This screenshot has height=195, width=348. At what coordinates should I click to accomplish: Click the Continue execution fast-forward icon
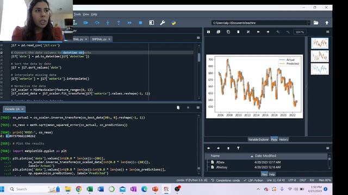(x=129, y=23)
